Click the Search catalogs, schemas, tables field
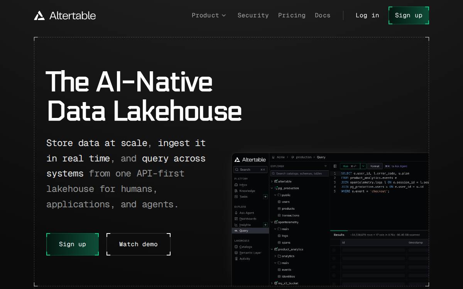The image size is (463, 289). [299, 173]
